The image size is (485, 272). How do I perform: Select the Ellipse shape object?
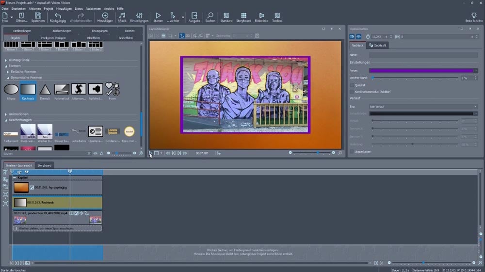coord(11,89)
